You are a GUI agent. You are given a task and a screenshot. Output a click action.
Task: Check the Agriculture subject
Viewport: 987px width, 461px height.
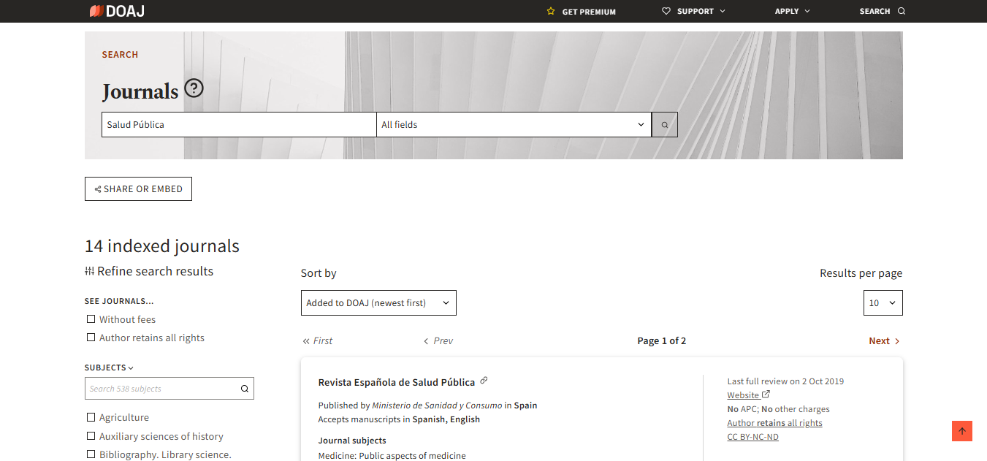click(91, 417)
